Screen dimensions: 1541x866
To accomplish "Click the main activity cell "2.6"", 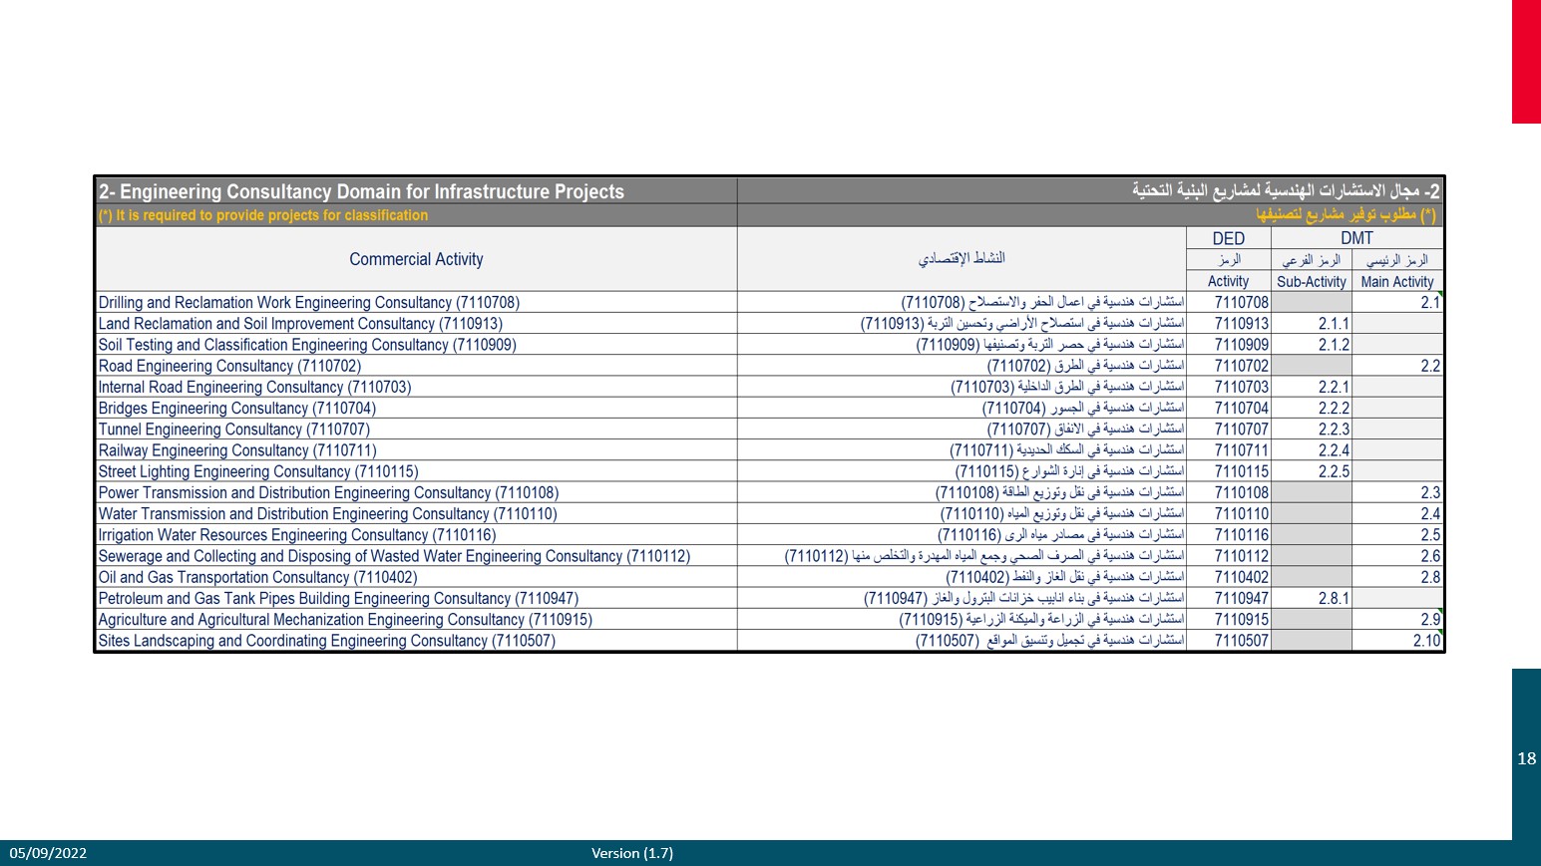I will click(x=1429, y=556).
